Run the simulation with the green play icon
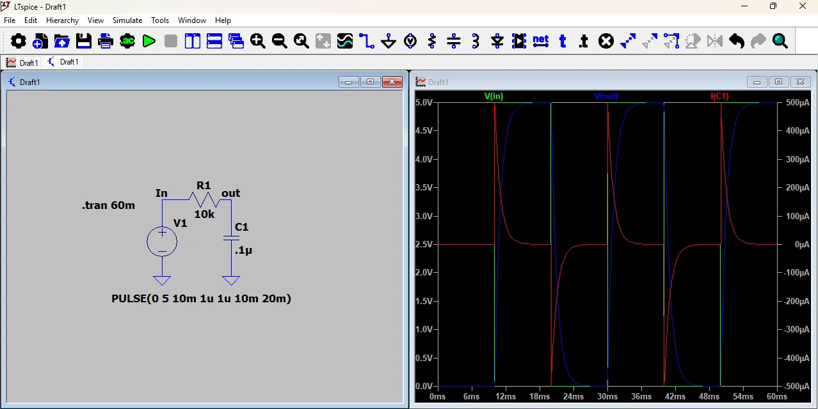 (149, 42)
